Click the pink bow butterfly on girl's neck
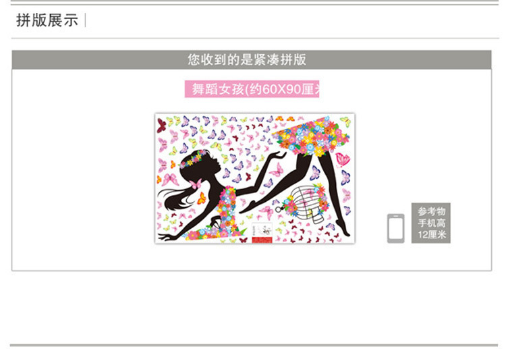Screen dimensions: 506x349 [196, 184]
